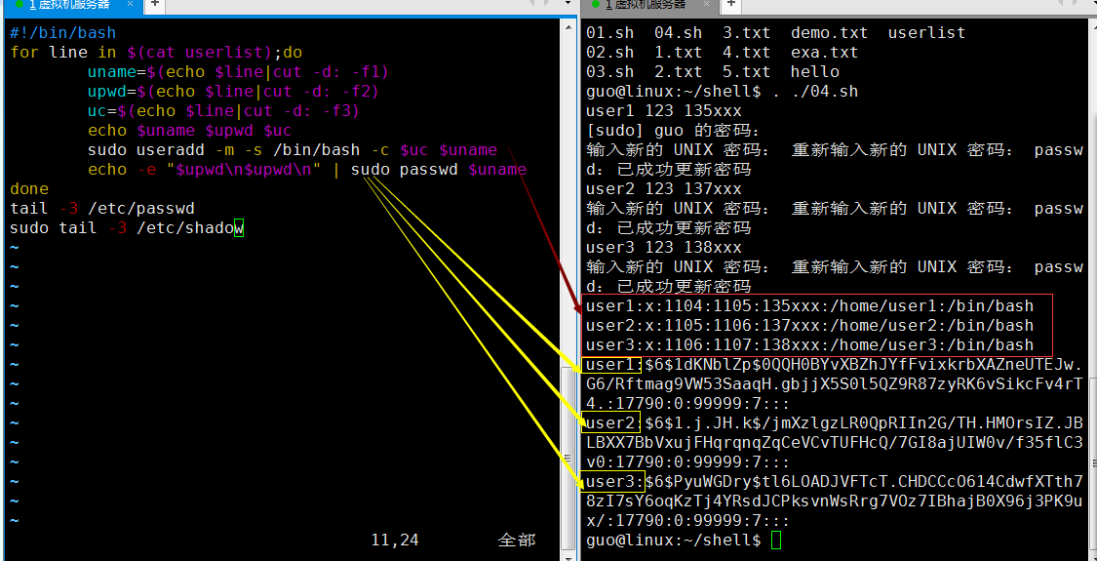
Task: Click the user2 shadow hash entry
Action: tap(835, 443)
